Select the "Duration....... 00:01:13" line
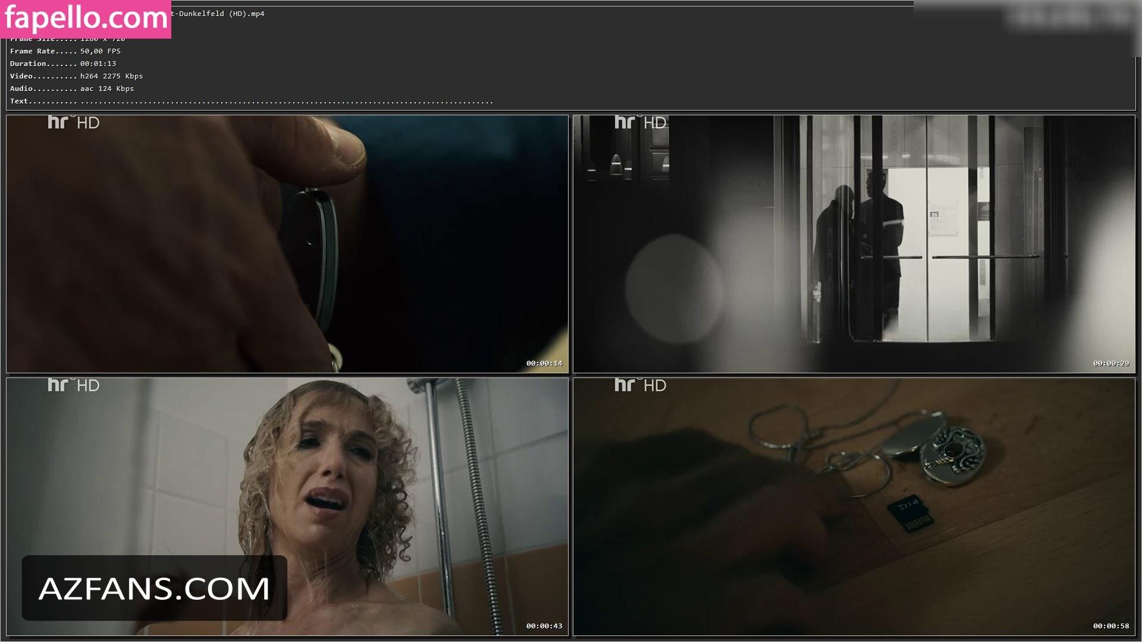Screen dimensions: 1142x642 point(63,64)
